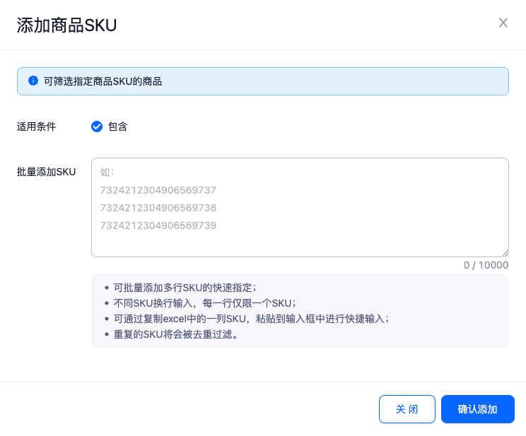The width and height of the screenshot is (526, 436).
Task: Click sample SKU ending in 569739
Action: point(158,225)
